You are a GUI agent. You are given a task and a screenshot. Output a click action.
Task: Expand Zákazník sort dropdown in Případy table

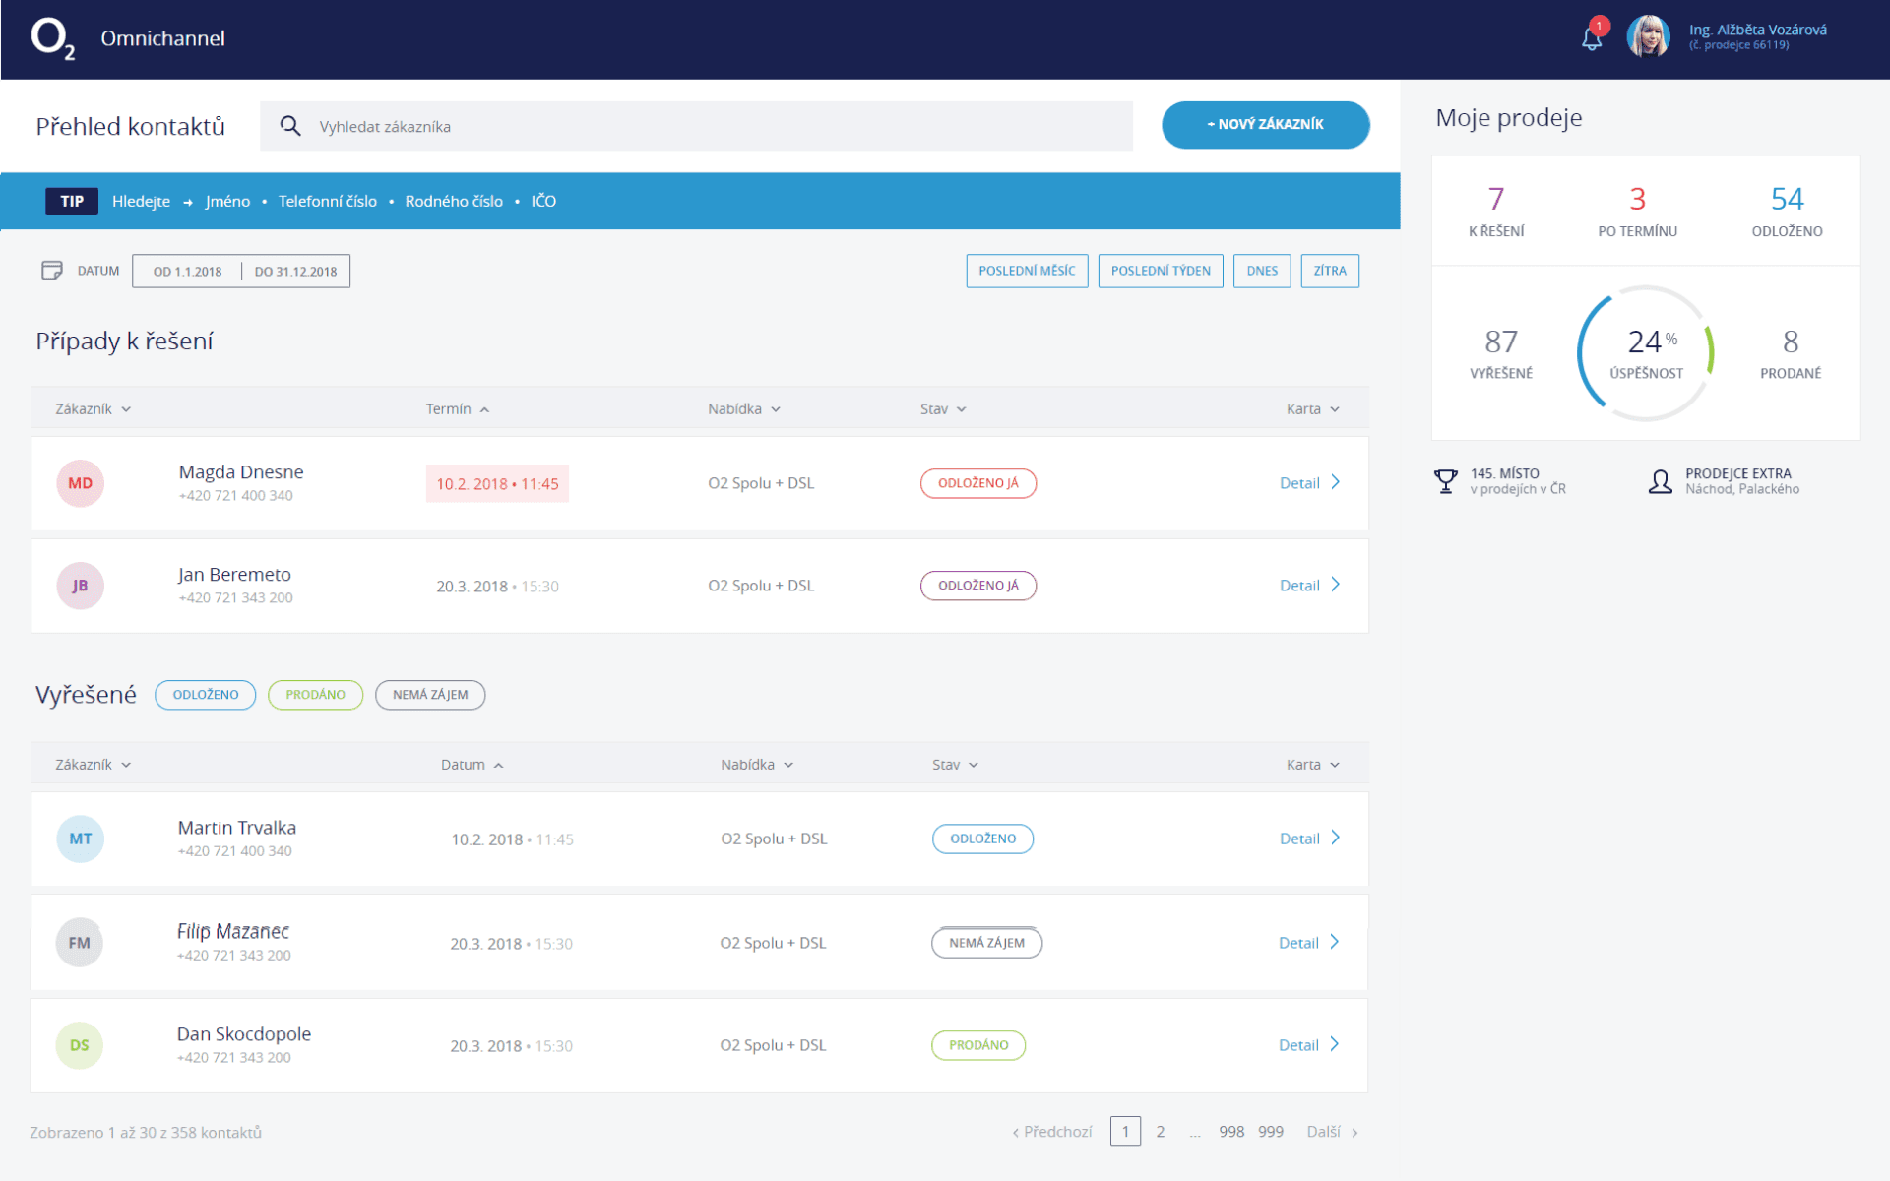point(93,409)
